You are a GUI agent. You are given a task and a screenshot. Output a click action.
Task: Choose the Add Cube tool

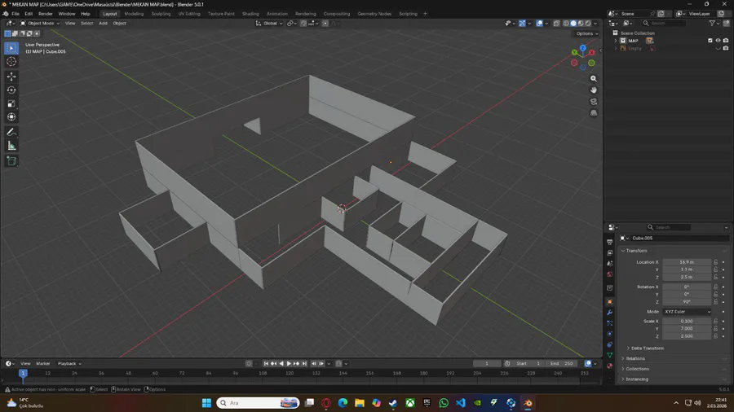pyautogui.click(x=11, y=161)
